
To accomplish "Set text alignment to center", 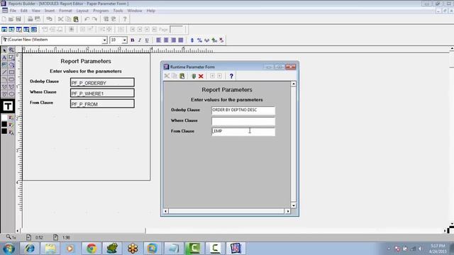I will [x=166, y=40].
